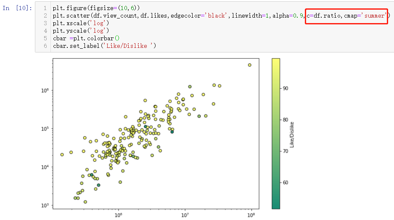Click the y-axis tick label 10⁶
The height and width of the screenshot is (220, 394).
tap(45, 90)
